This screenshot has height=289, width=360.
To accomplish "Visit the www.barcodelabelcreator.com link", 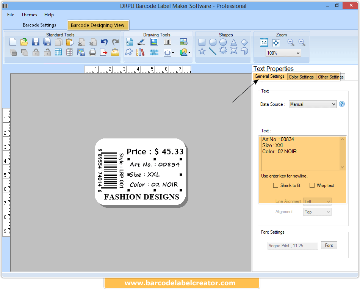I will point(180,283).
